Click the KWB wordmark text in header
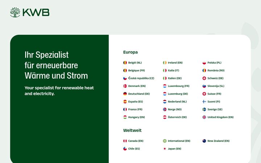This screenshot has width=261, height=163. point(36,12)
